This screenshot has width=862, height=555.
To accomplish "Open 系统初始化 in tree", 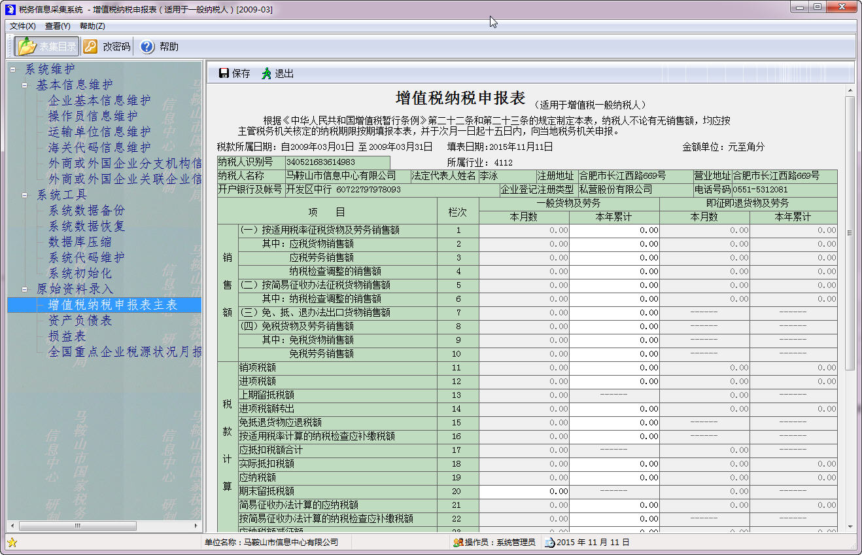I will click(80, 273).
